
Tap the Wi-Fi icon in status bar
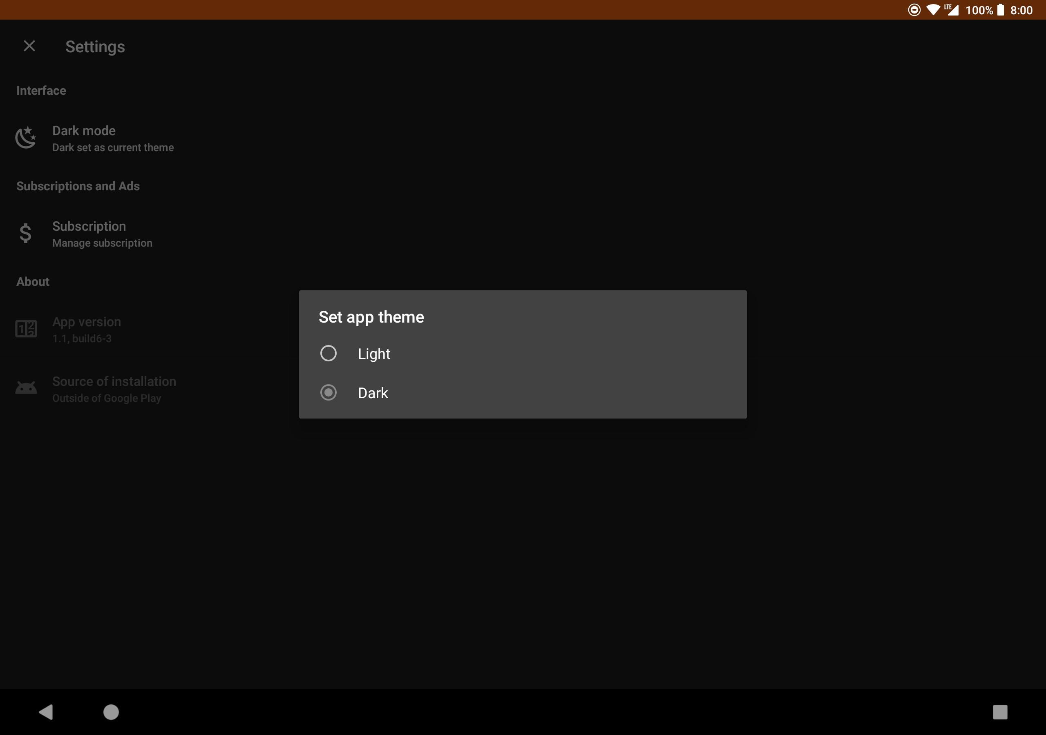coord(933,10)
